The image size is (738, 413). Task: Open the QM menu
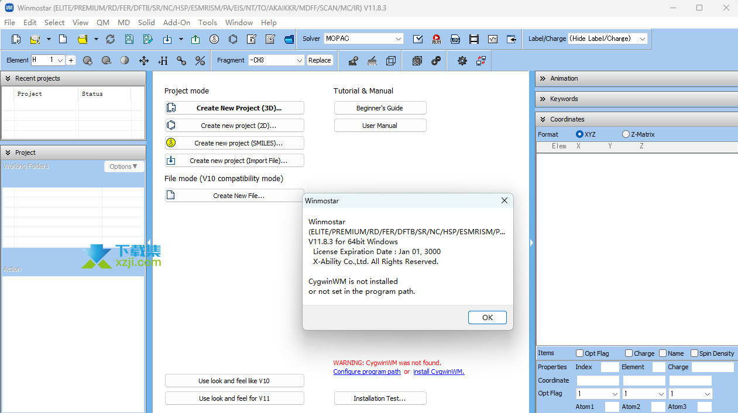pos(103,22)
